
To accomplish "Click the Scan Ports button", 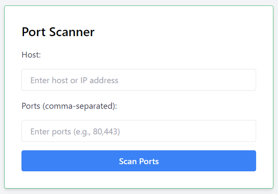I will tap(139, 161).
